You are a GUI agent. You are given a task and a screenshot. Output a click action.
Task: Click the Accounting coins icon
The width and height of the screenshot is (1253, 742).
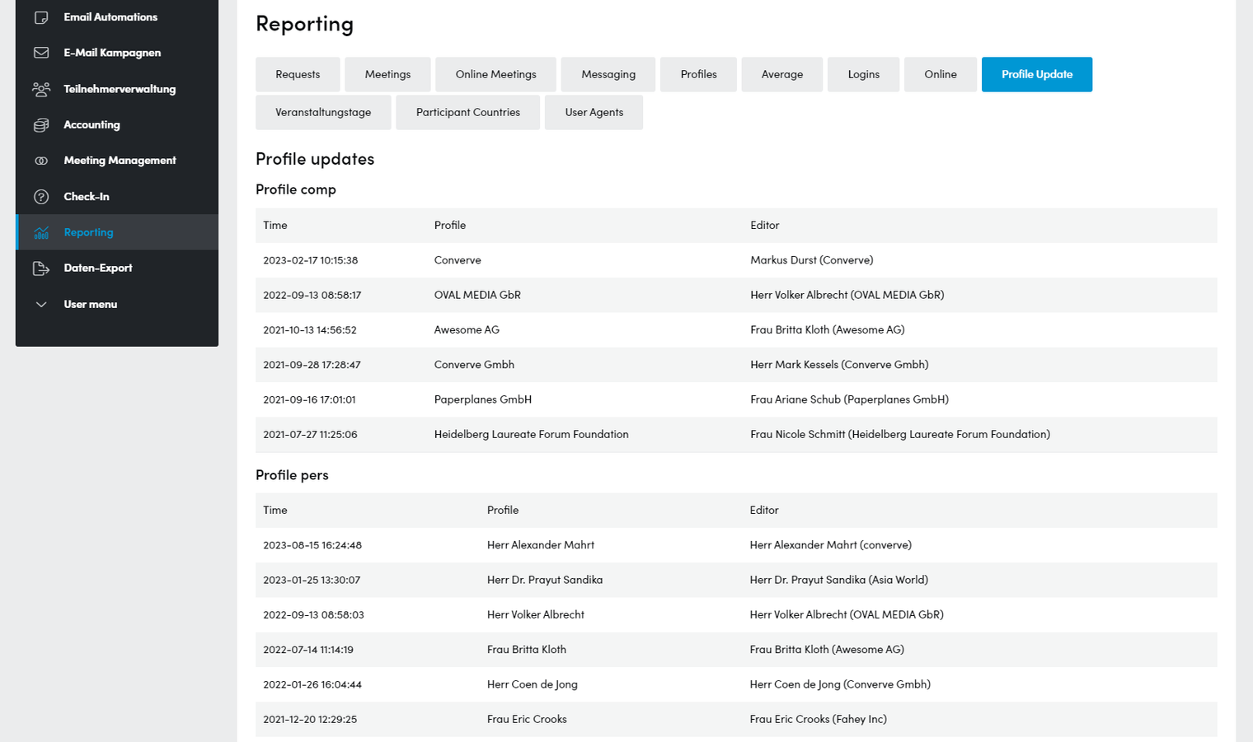(41, 125)
